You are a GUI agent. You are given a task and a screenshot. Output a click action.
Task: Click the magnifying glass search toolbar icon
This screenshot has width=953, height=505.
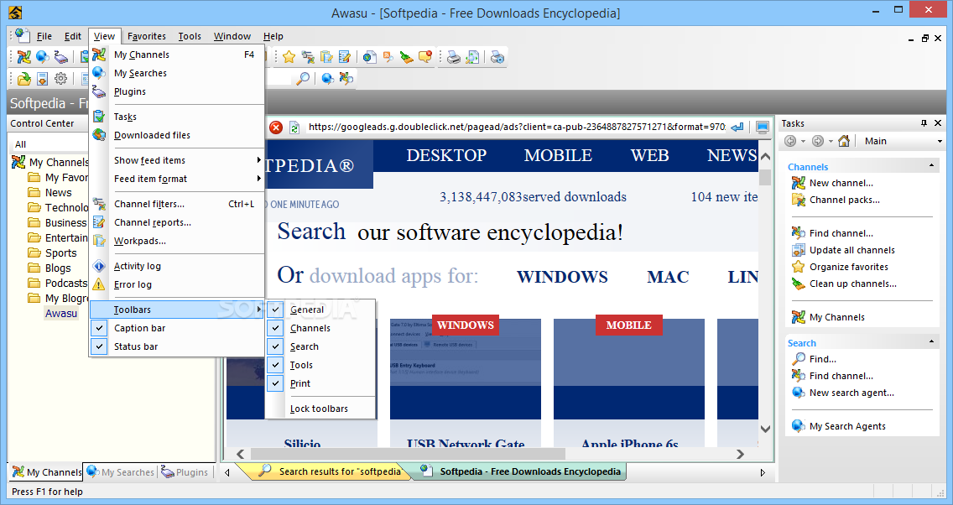coord(302,78)
